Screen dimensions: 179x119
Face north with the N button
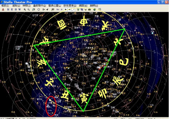tap(8, 9)
